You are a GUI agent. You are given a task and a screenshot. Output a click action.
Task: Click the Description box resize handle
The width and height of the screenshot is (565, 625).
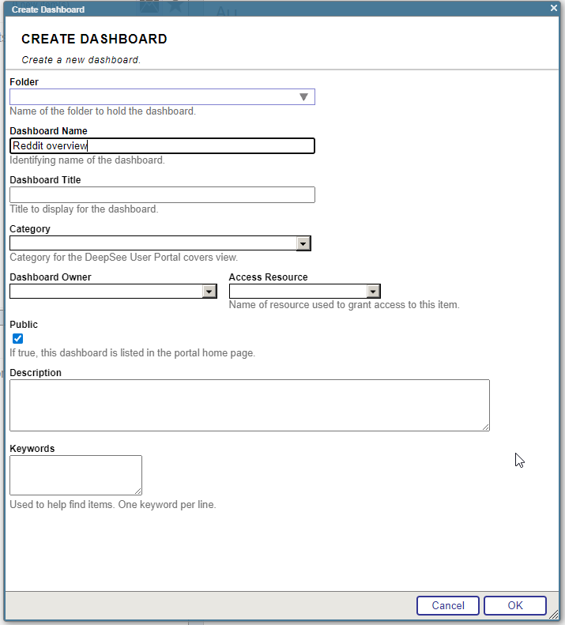(x=485, y=427)
